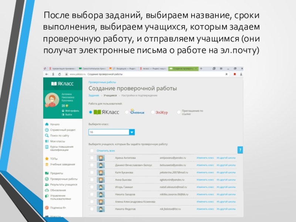
Task: Reload the page with the refresh icon
Action: click(x=60, y=74)
